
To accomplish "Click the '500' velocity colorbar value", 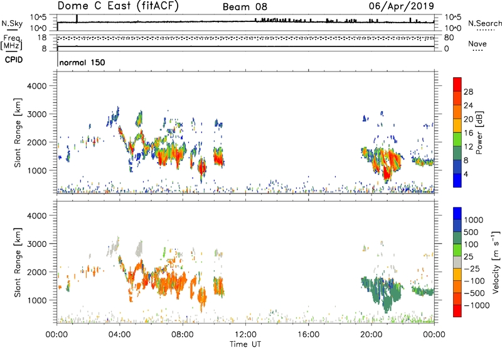I will 471,232.
